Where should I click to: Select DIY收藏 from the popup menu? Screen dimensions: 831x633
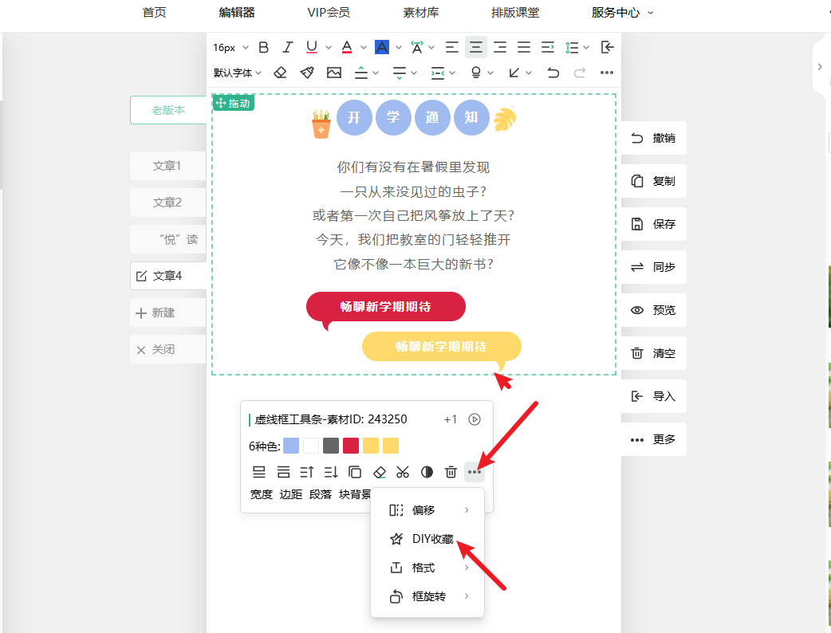click(432, 539)
